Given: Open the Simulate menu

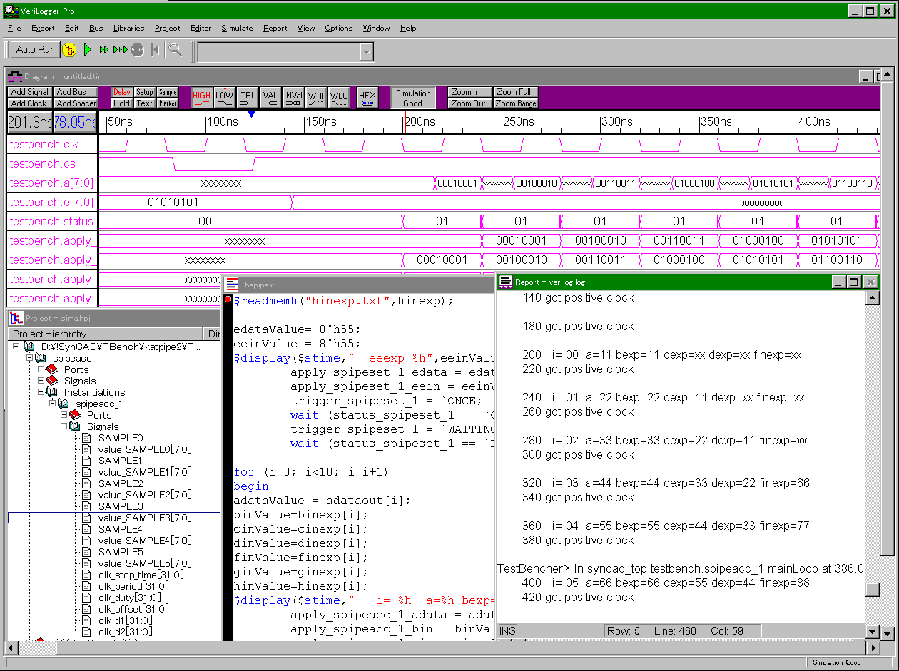Looking at the screenshot, I should [237, 29].
